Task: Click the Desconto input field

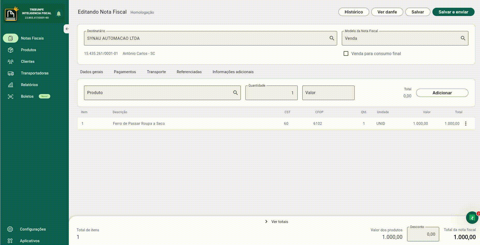Action: [423, 234]
